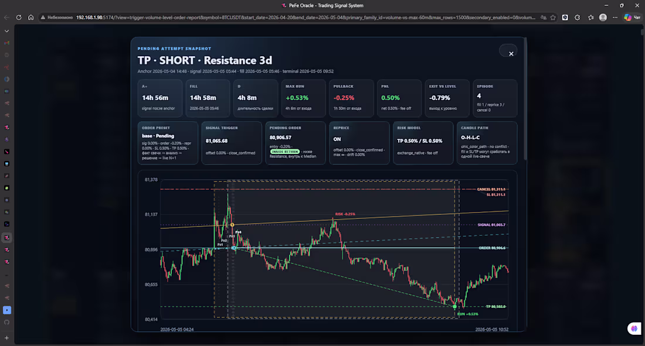645x346 pixels.
Task: Collapse the vertical tabs chevron
Action: point(6,31)
